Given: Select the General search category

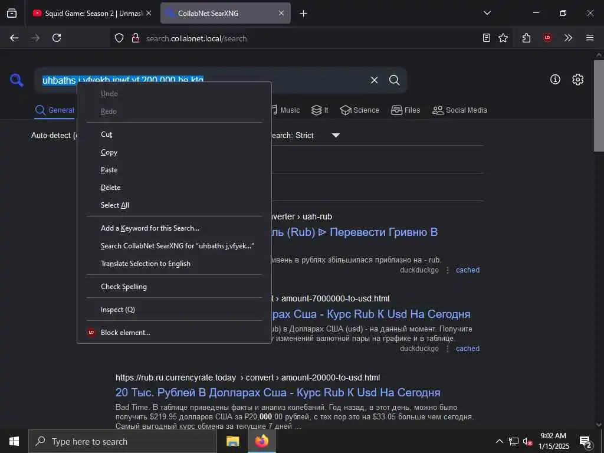Looking at the screenshot, I should pyautogui.click(x=54, y=110).
